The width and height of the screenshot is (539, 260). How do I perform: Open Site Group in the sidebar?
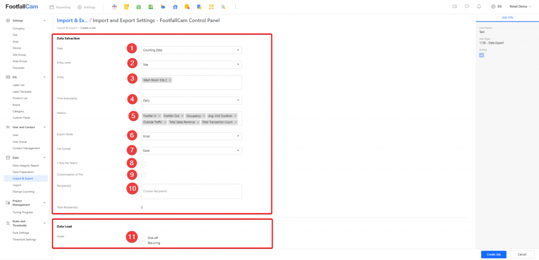coord(19,55)
